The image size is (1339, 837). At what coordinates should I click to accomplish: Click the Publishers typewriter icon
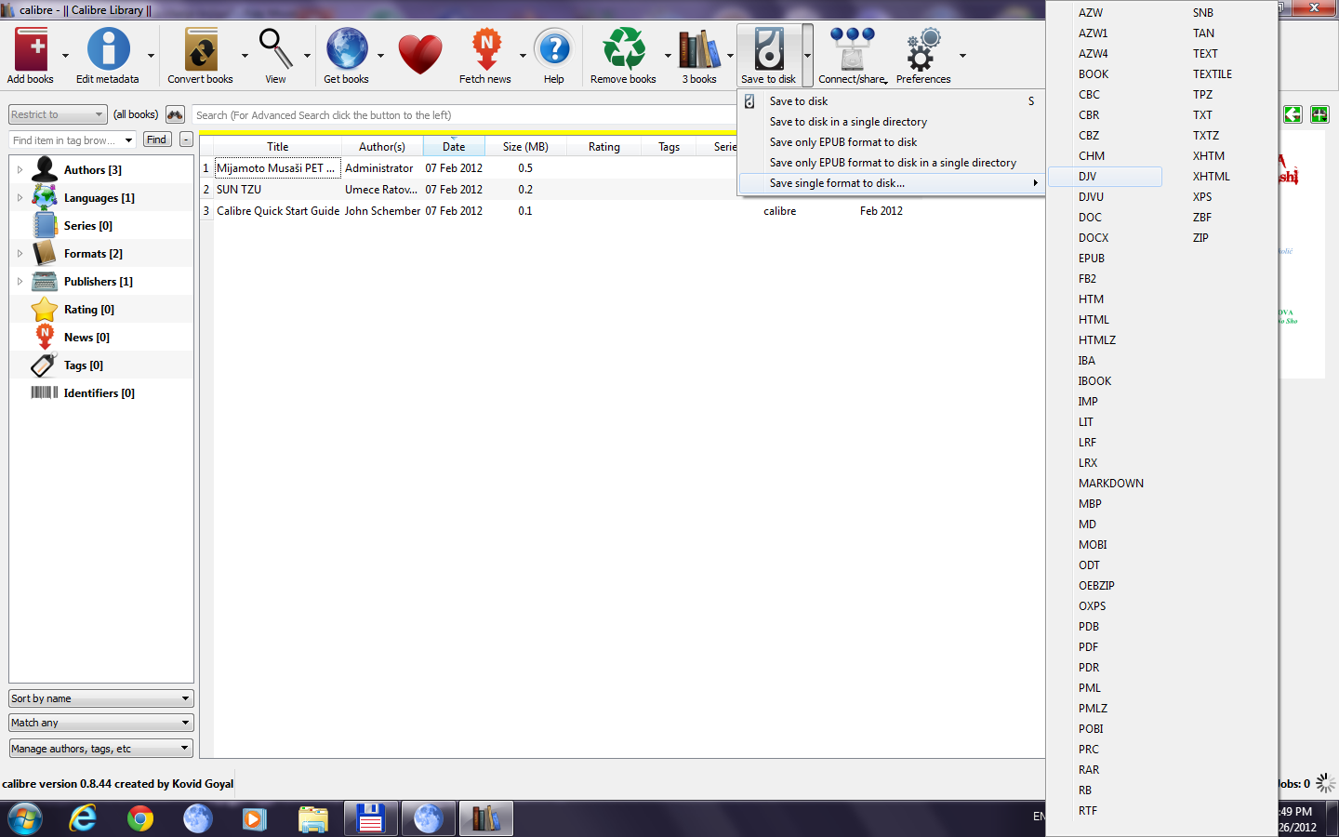45,281
